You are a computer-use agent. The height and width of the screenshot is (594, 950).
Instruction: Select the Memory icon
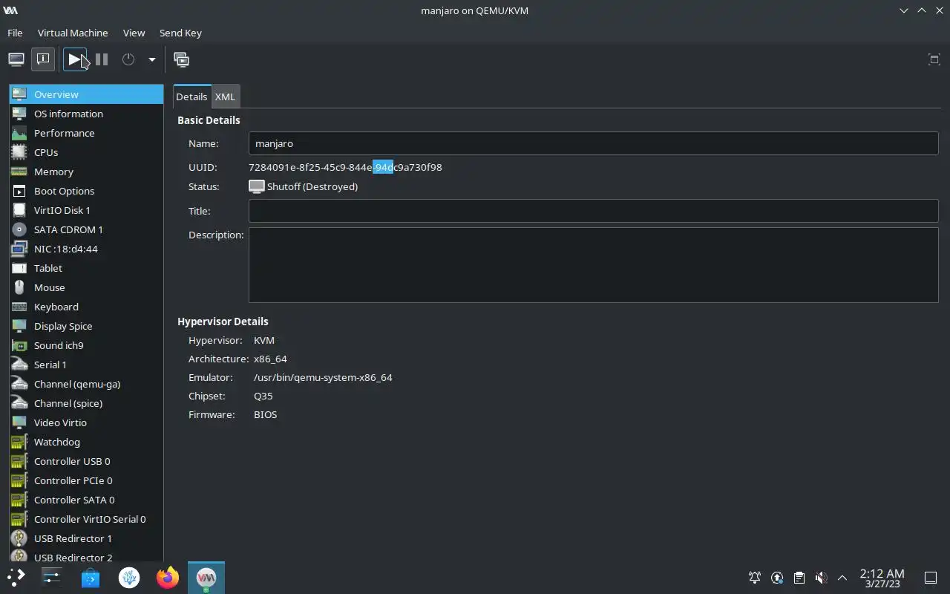click(19, 172)
